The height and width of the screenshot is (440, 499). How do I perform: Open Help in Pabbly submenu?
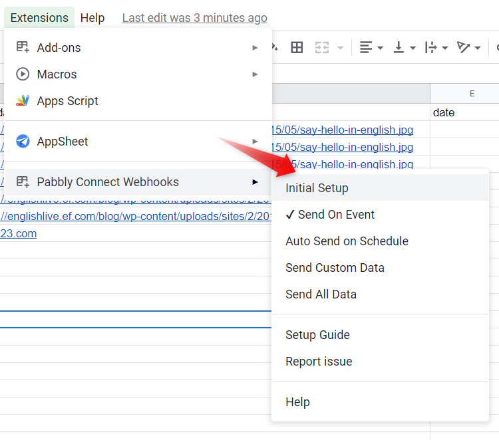point(380,402)
